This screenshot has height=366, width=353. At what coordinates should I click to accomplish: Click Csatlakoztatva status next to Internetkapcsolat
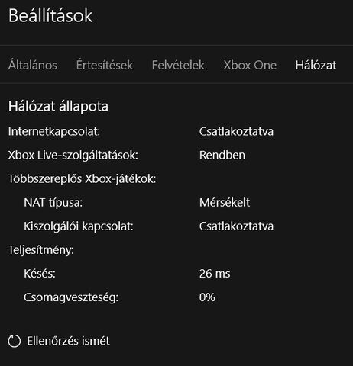coord(236,132)
